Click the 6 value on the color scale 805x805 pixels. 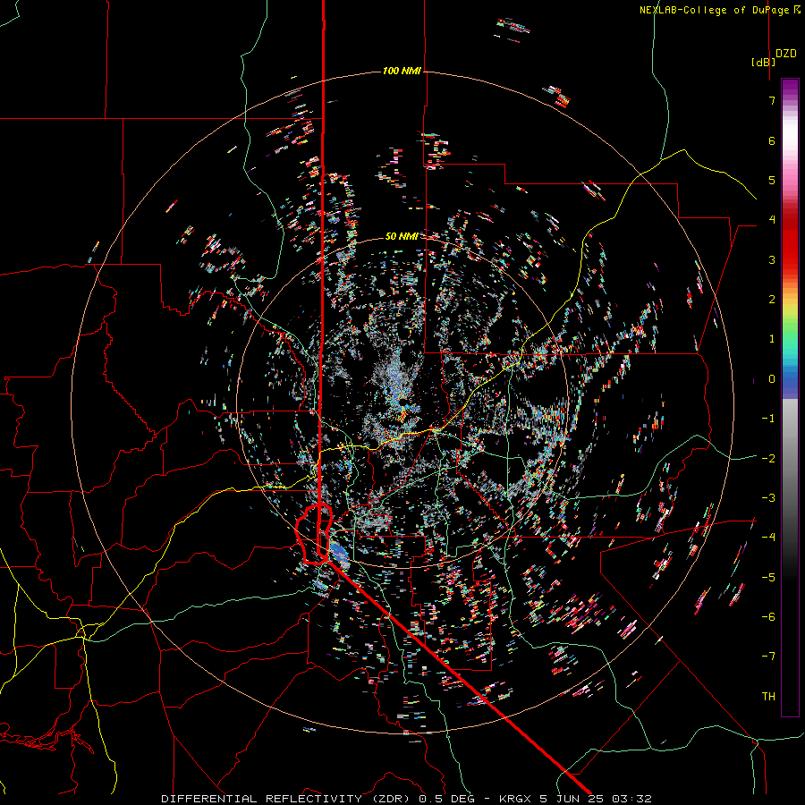click(772, 140)
